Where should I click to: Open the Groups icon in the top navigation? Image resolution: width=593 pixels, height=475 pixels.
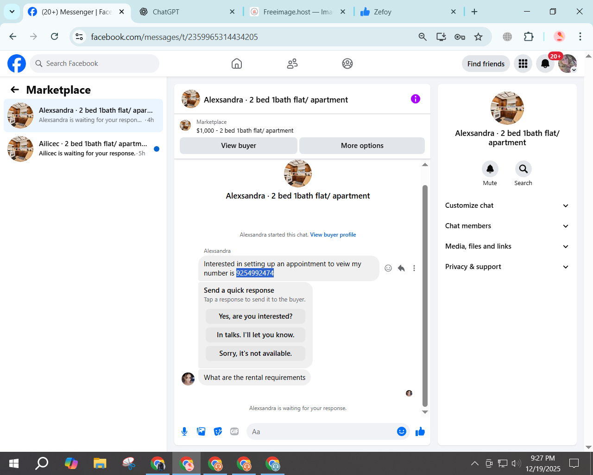click(347, 64)
